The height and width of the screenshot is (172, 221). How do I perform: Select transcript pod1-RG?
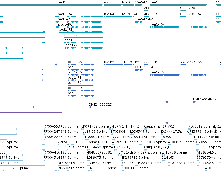81,27
